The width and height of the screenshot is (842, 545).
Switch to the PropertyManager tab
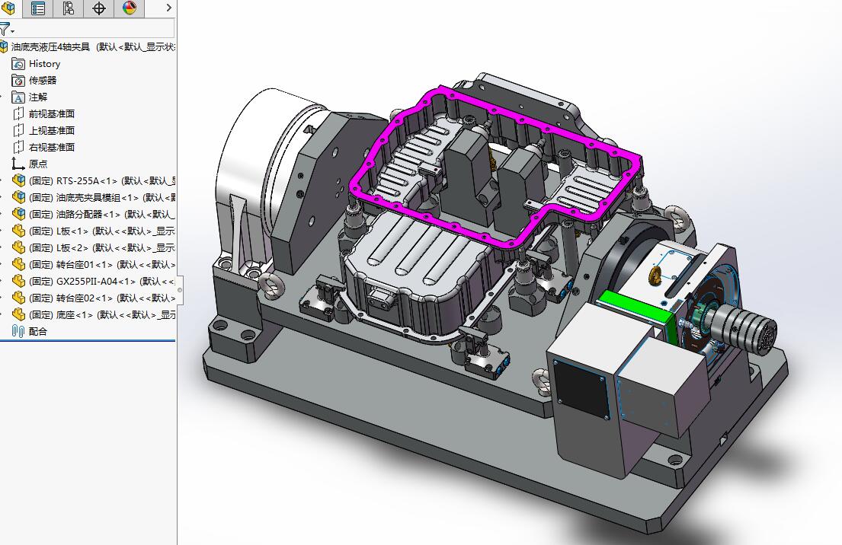pos(38,8)
